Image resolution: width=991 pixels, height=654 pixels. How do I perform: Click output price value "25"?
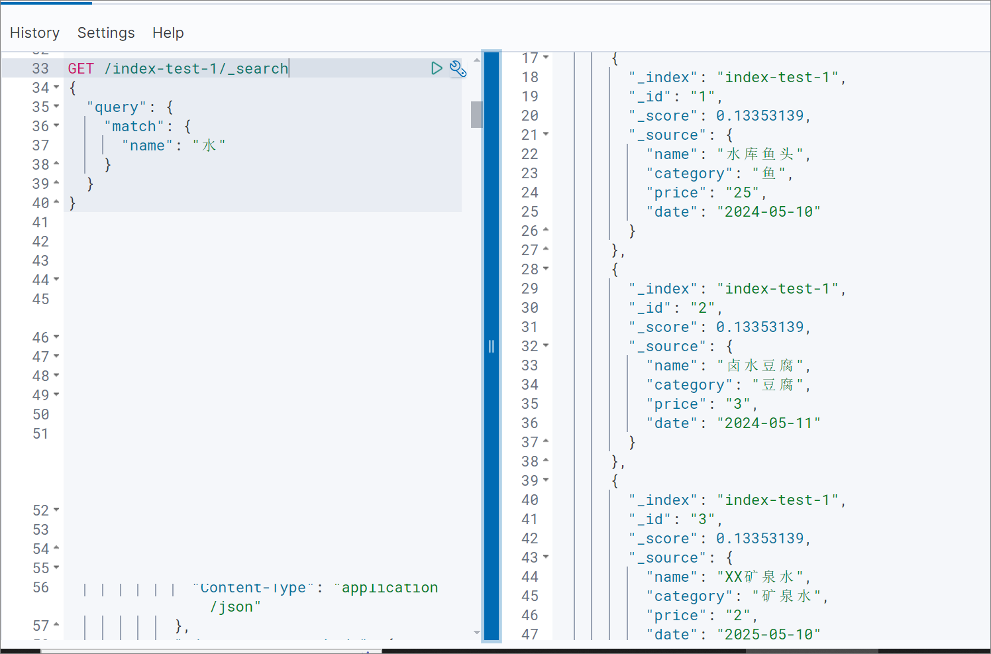743,193
